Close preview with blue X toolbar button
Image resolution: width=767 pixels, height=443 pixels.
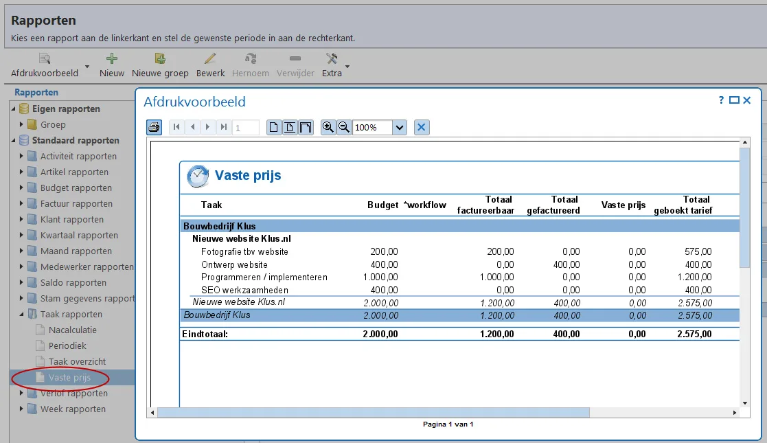pyautogui.click(x=421, y=127)
